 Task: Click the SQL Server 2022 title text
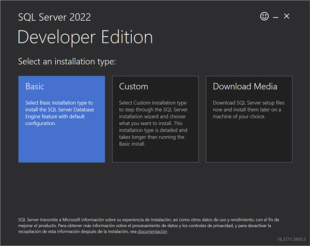pyautogui.click(x=55, y=17)
